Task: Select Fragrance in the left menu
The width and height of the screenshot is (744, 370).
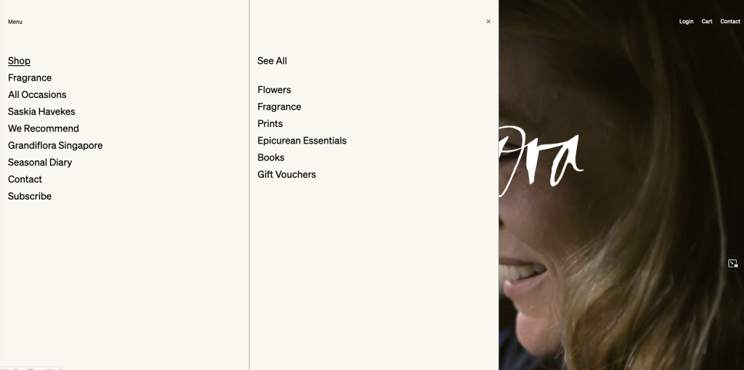Action: pyautogui.click(x=30, y=78)
